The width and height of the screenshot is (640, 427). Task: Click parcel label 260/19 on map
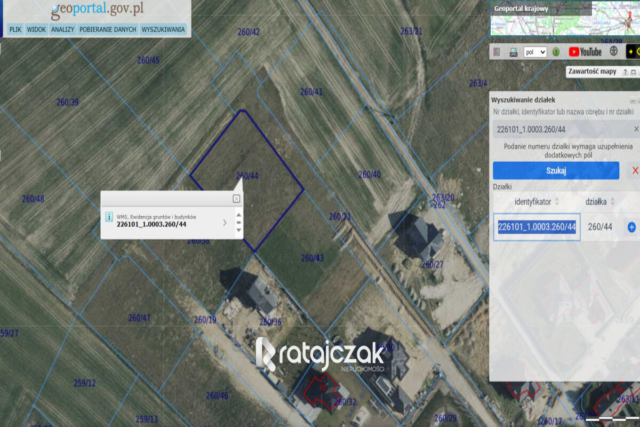tap(205, 320)
